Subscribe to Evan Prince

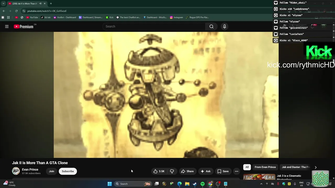tap(68, 171)
